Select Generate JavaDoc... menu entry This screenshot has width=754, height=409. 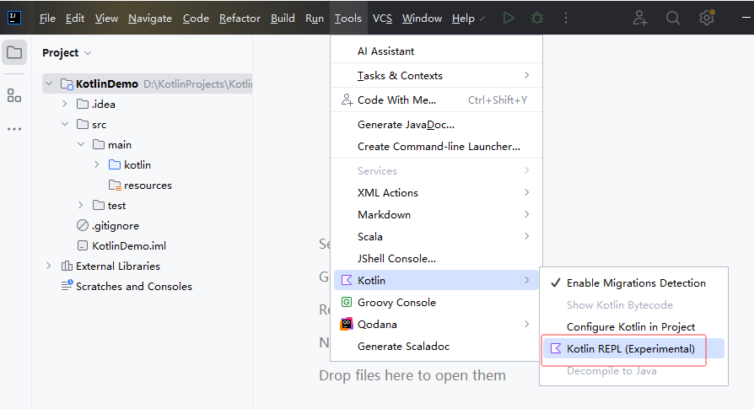436,125
